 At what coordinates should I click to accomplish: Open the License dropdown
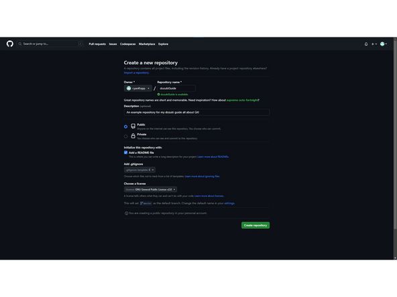[x=150, y=189]
